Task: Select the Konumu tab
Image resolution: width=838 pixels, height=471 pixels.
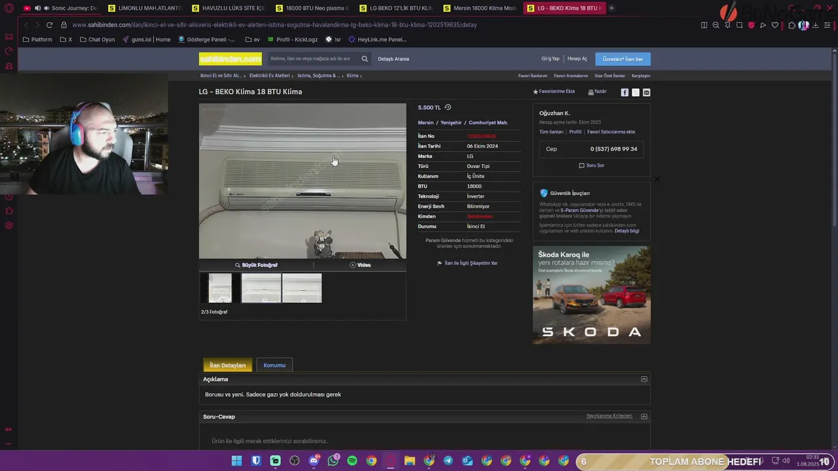Action: pos(274,365)
